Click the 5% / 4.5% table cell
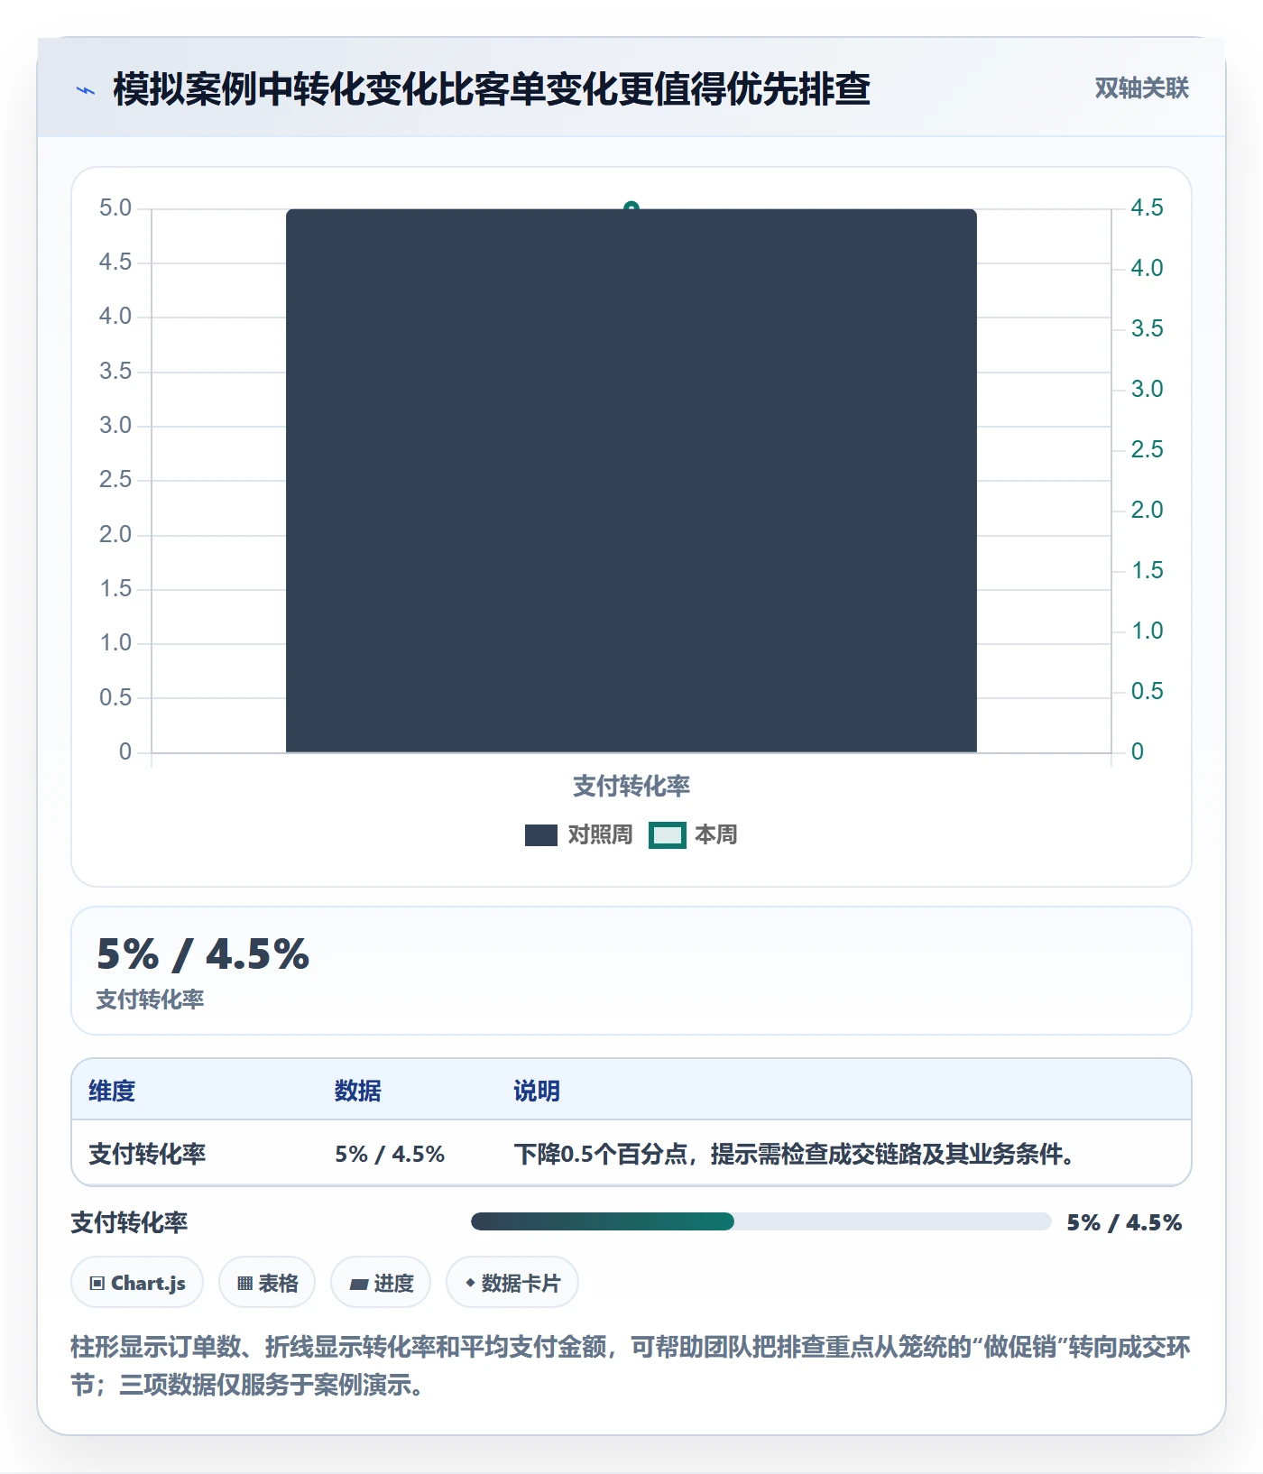 click(x=390, y=1154)
